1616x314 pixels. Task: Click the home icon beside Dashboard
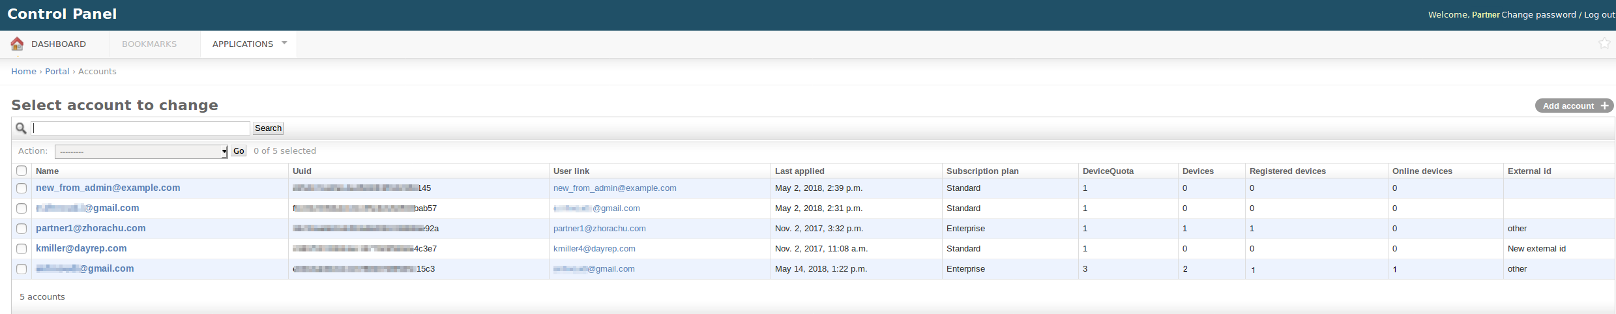(17, 44)
